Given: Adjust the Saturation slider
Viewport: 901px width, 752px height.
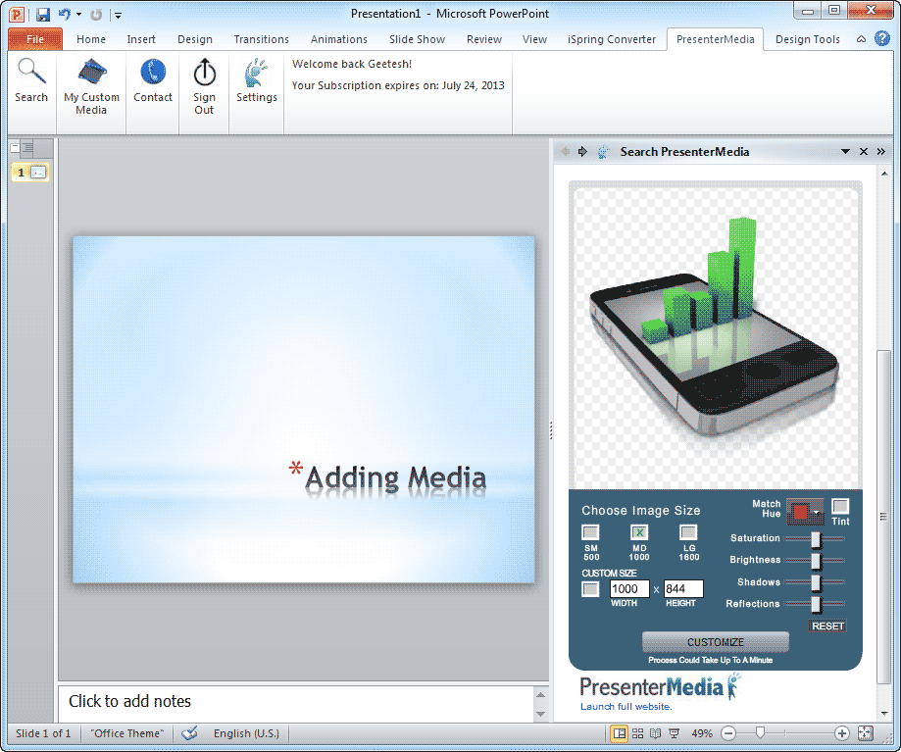Looking at the screenshot, I should click(x=816, y=539).
